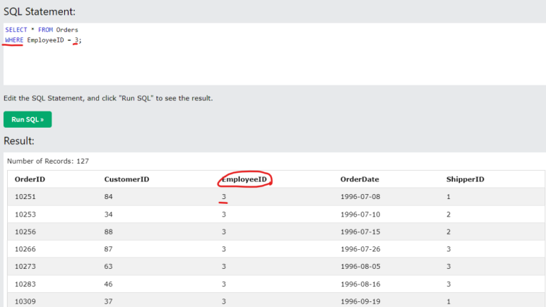The image size is (546, 307).
Task: Click the EmployeeID column header
Action: point(244,179)
